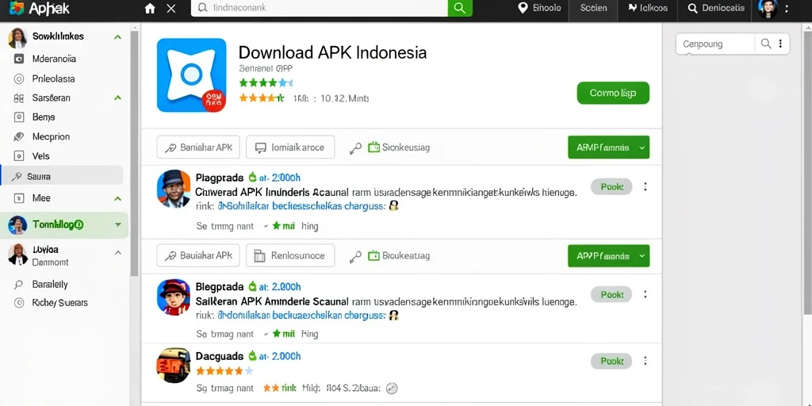Open the Blegptada row kebab menu

pyautogui.click(x=645, y=294)
